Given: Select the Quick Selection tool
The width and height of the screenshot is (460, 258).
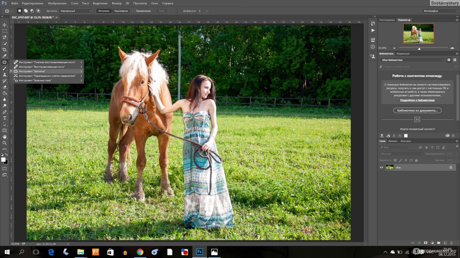Looking at the screenshot, I should tap(4, 44).
